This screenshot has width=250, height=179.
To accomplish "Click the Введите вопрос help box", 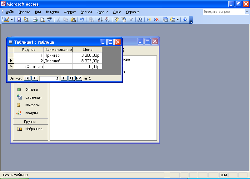I will pyautogui.click(x=224, y=12).
